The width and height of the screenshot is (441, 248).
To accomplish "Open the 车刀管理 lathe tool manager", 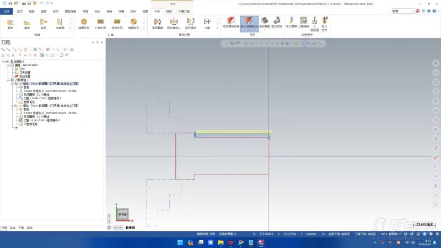I will pos(291,22).
